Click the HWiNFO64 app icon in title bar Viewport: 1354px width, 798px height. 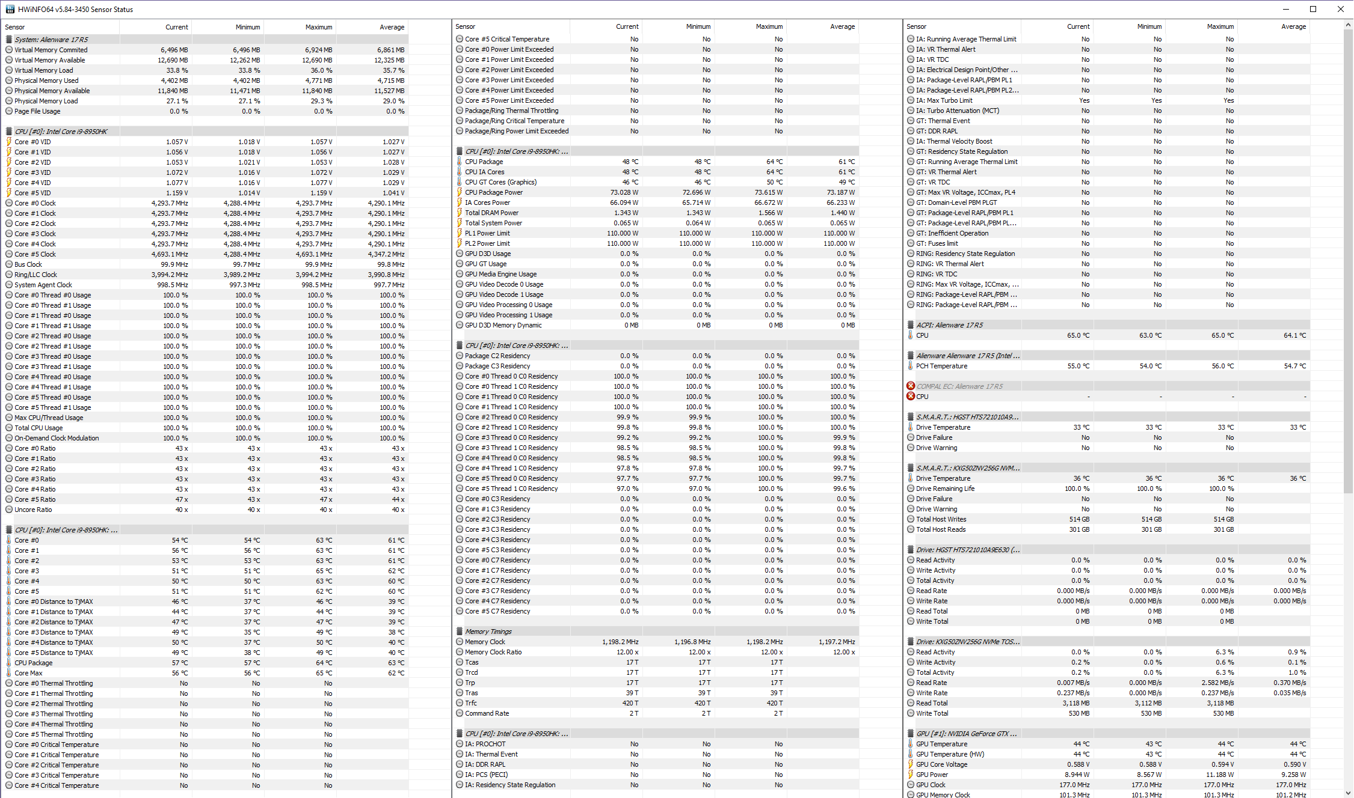pos(10,9)
